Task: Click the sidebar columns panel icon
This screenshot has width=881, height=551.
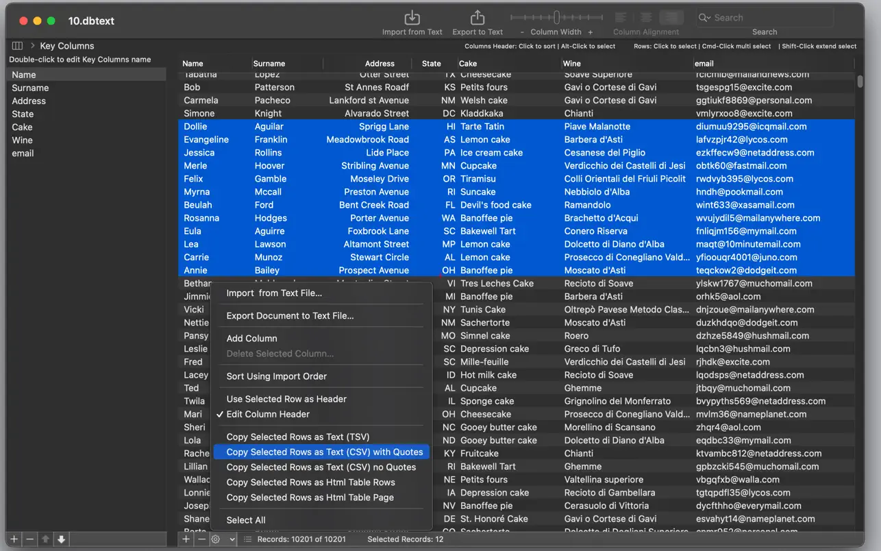Action: pyautogui.click(x=17, y=46)
